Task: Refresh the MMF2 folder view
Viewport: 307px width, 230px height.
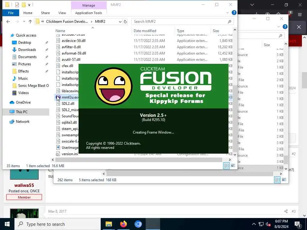Action: 125,22
